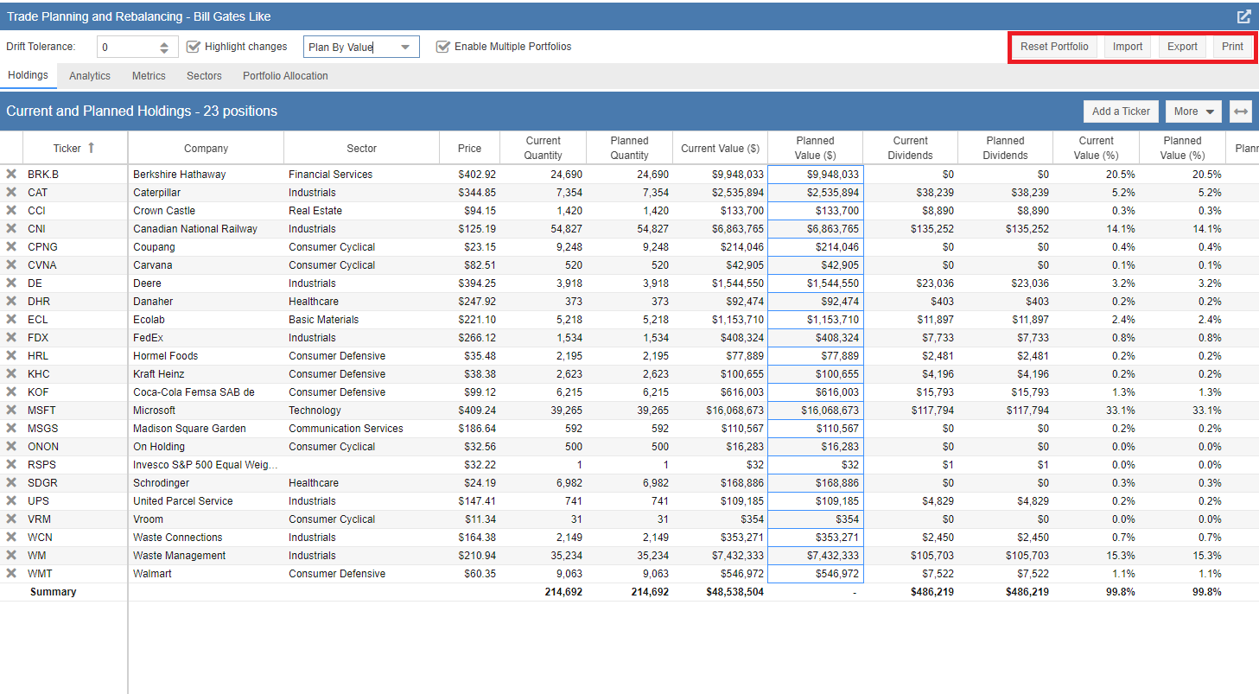Delete the DE position X icon
This screenshot has height=694, width=1259.
(x=11, y=283)
